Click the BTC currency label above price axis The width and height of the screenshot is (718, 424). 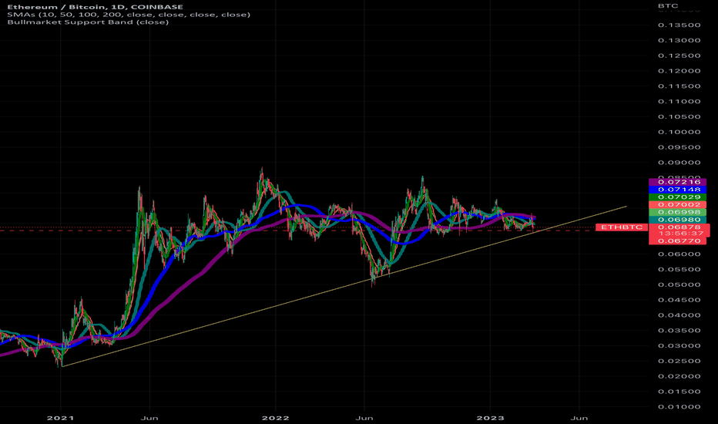[668, 6]
